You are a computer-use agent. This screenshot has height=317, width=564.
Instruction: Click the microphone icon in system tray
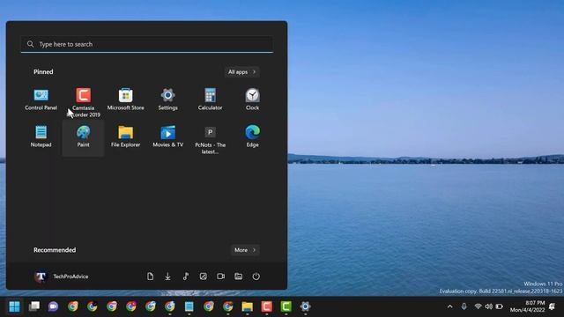(x=464, y=306)
